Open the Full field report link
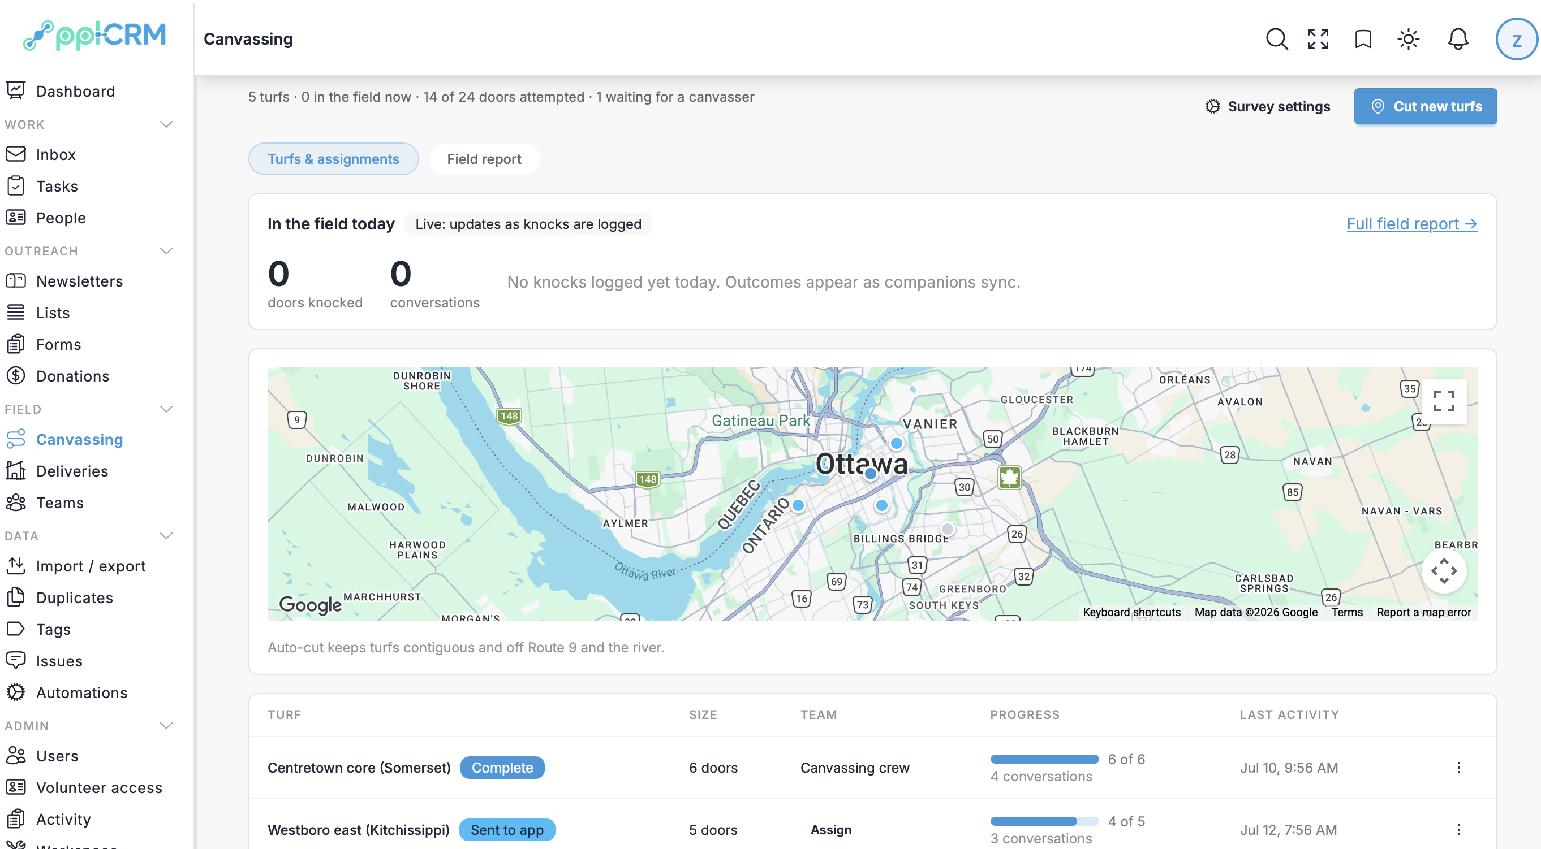Viewport: 1541px width, 849px height. (1412, 224)
